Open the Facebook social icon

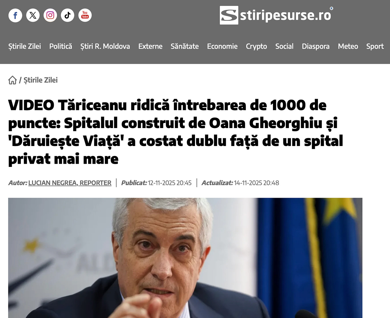pos(15,15)
